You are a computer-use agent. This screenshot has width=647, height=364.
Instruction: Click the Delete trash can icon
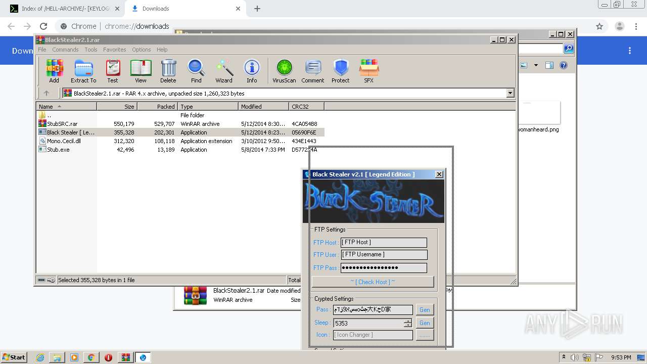pos(168,71)
